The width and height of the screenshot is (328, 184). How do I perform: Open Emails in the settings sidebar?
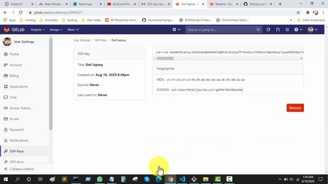(x=14, y=119)
